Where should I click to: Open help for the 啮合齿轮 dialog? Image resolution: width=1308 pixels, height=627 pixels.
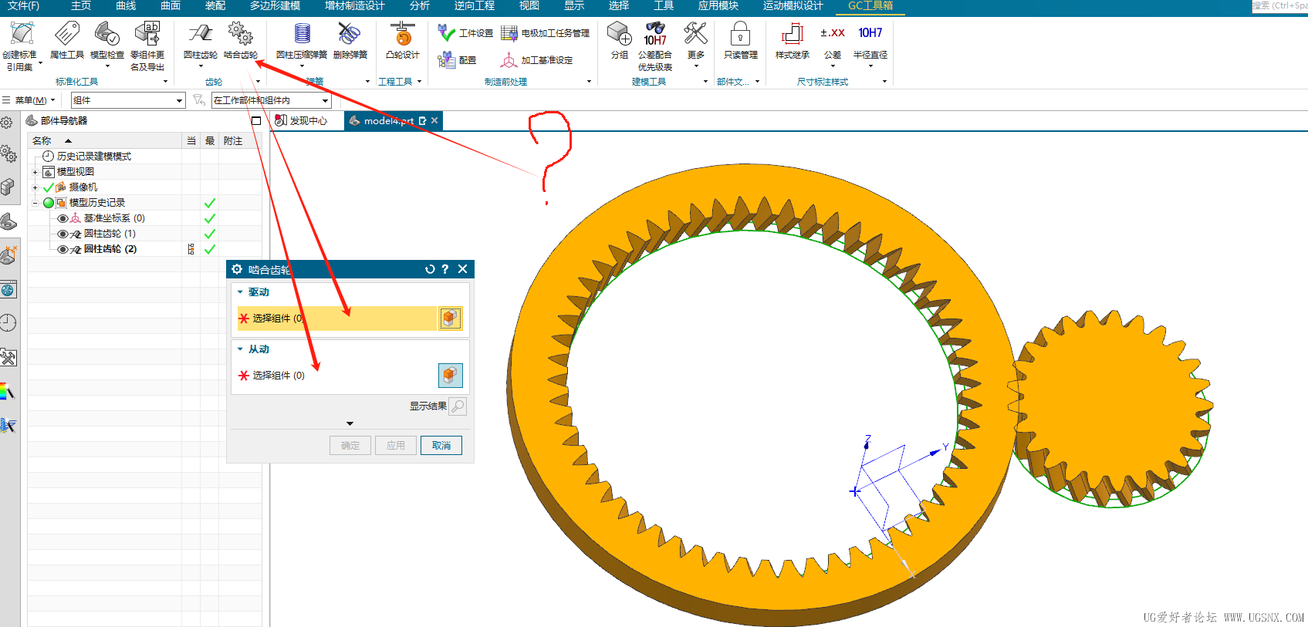coord(445,269)
